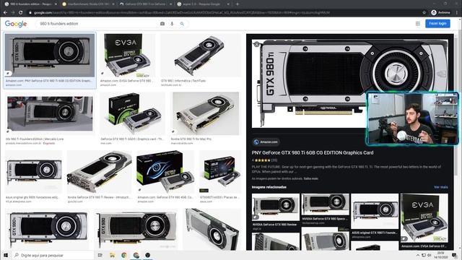The height and width of the screenshot is (260, 462).
Task: Open File Explorer from taskbar
Action: (112, 255)
